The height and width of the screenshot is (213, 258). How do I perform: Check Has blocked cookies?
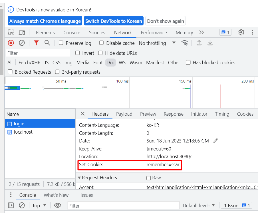tap(188, 62)
